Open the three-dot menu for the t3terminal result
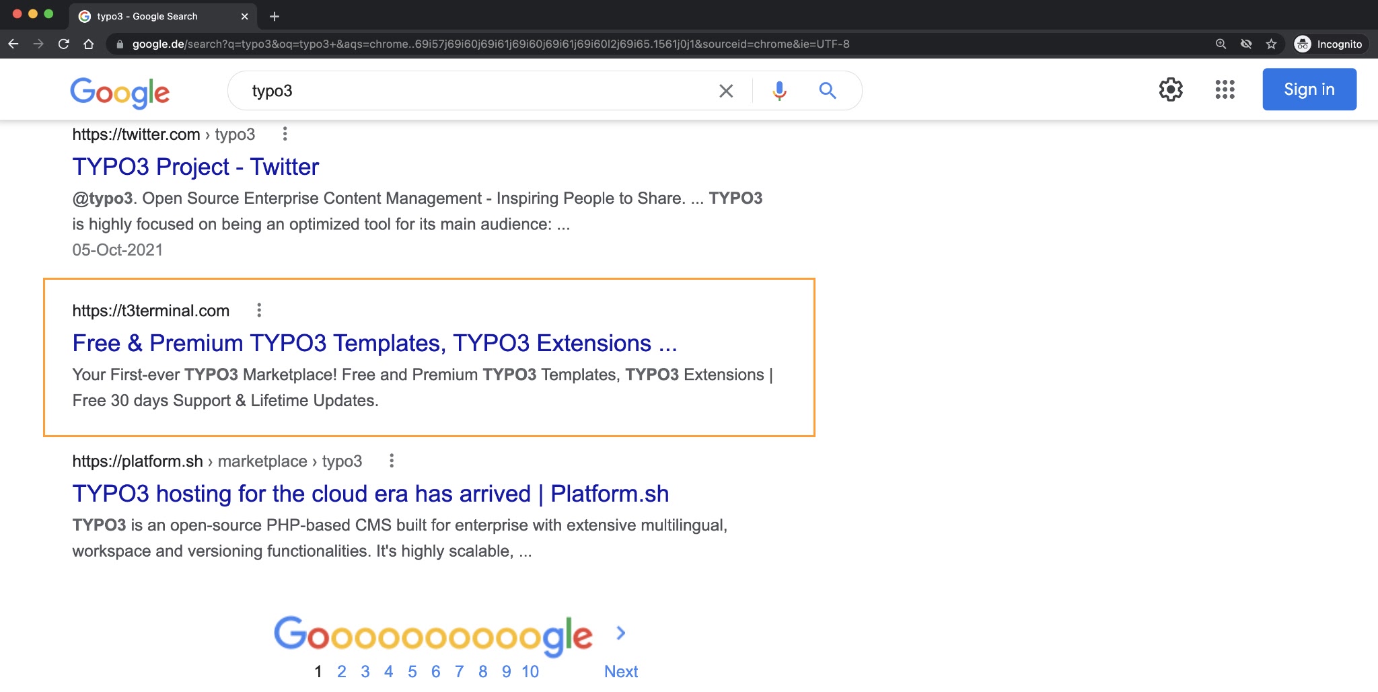Viewport: 1378px width, 692px height. pyautogui.click(x=260, y=310)
